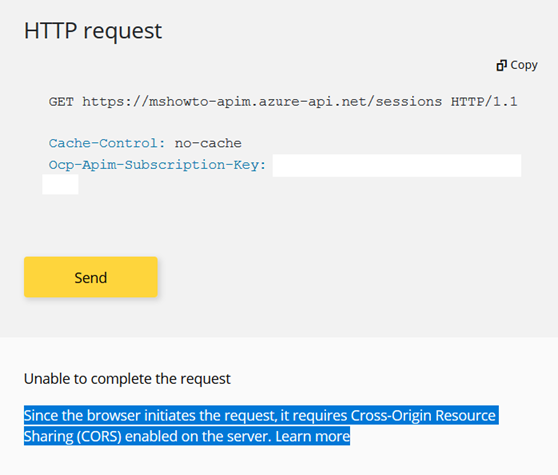The image size is (558, 475).
Task: Click the small redacted box below the key
Action: 60,184
